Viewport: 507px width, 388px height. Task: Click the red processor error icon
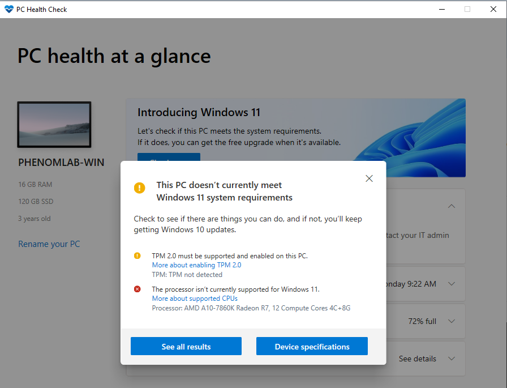(x=138, y=289)
